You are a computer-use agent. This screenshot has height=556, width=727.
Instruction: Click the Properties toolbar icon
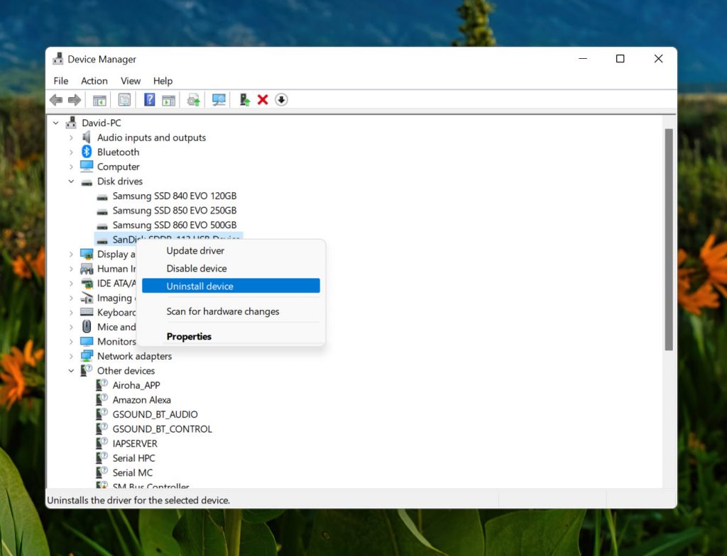[x=125, y=99]
